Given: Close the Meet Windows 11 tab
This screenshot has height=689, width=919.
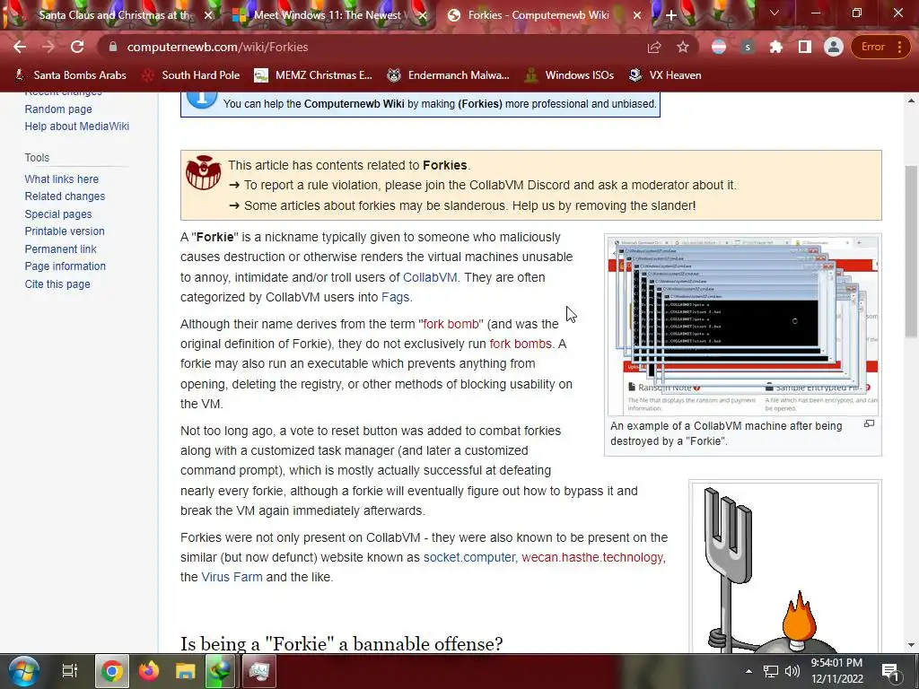Looking at the screenshot, I should tap(424, 15).
